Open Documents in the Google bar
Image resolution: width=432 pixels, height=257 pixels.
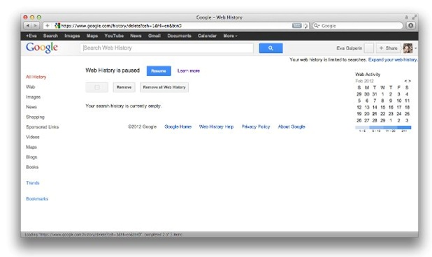(179, 36)
